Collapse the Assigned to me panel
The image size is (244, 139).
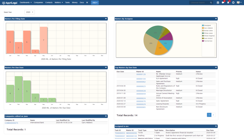click(x=216, y=126)
